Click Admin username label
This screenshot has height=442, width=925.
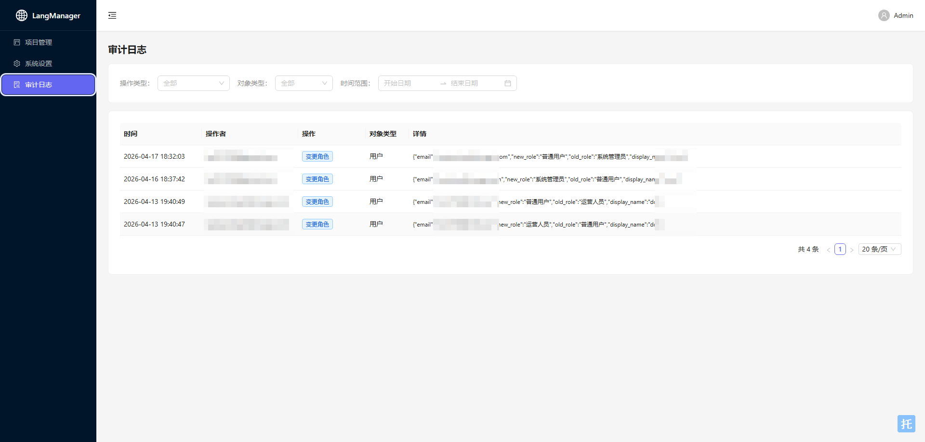(x=903, y=15)
